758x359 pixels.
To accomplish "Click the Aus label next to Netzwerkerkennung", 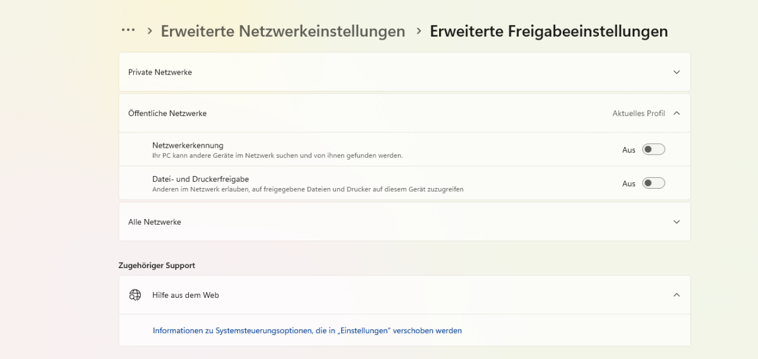I will [629, 150].
